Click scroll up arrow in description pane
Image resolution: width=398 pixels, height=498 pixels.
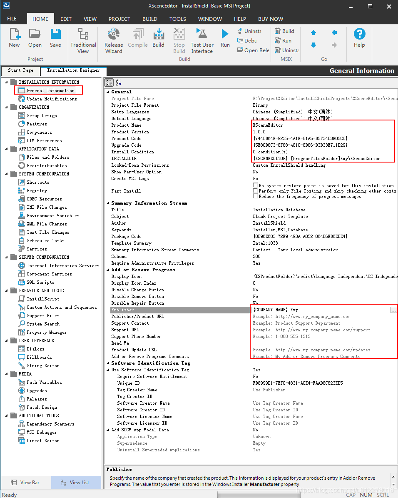click(x=393, y=477)
